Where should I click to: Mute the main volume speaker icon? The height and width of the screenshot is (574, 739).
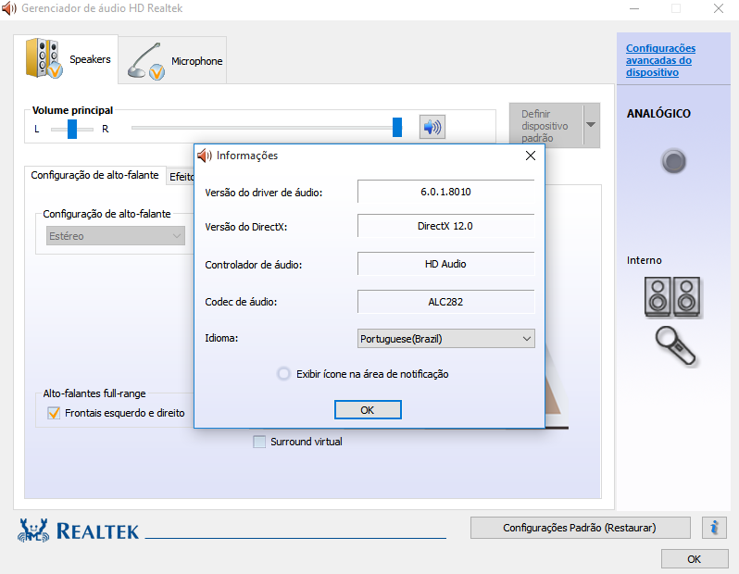tap(432, 127)
